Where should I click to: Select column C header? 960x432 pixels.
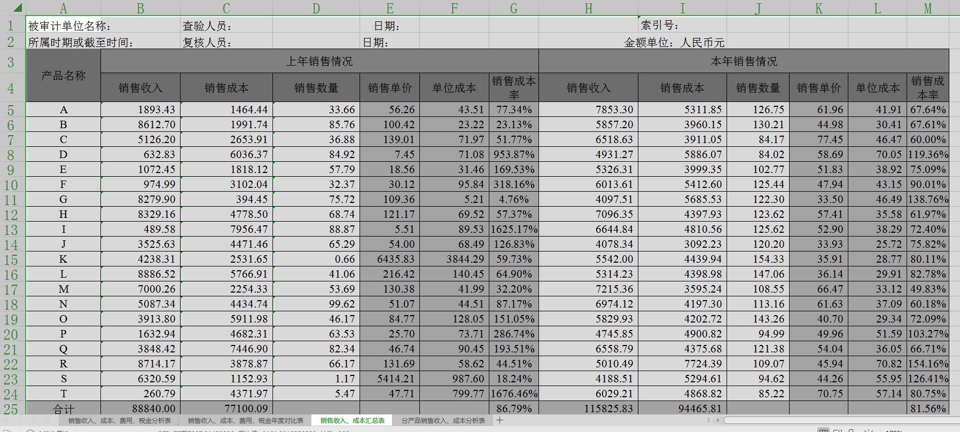point(227,8)
